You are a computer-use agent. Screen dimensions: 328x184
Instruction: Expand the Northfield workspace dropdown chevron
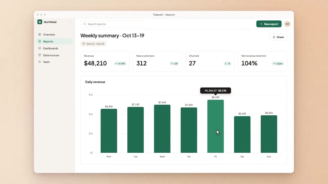(70, 22)
